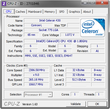The image size is (110, 109).
Task: Click the Instructions list box
Action: tap(64, 57)
